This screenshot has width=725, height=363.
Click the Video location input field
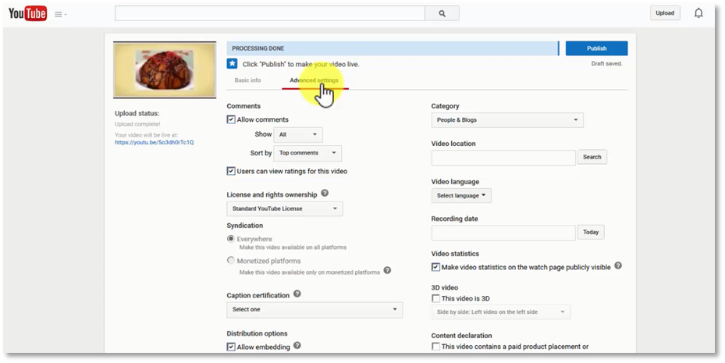pyautogui.click(x=503, y=158)
